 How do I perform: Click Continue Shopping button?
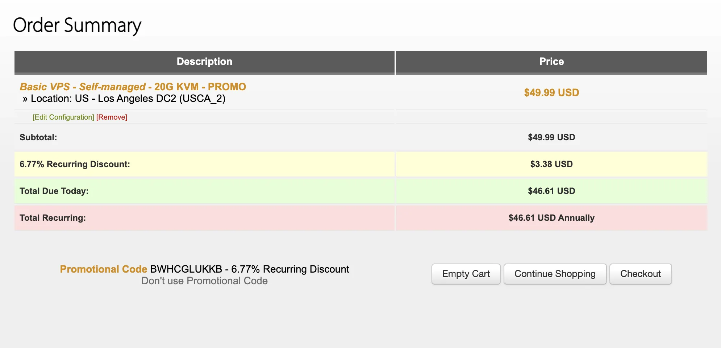(555, 274)
